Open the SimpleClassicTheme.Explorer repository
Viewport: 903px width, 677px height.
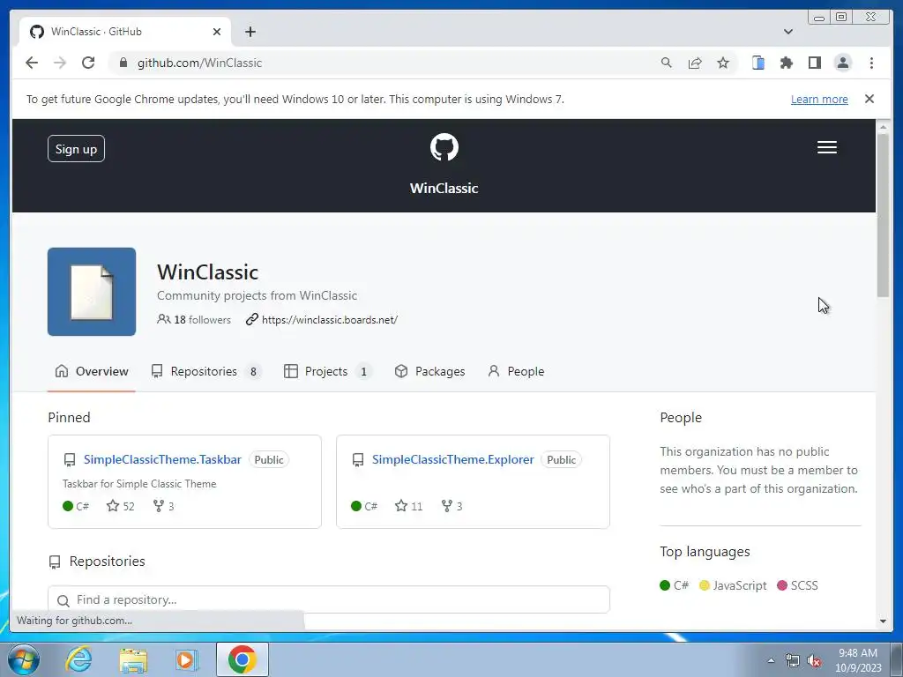pos(452,459)
